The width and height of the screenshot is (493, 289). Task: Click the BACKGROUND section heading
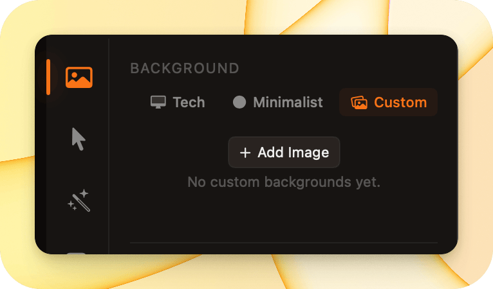(x=185, y=69)
